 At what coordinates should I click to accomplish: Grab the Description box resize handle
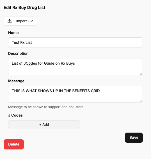click(141, 74)
